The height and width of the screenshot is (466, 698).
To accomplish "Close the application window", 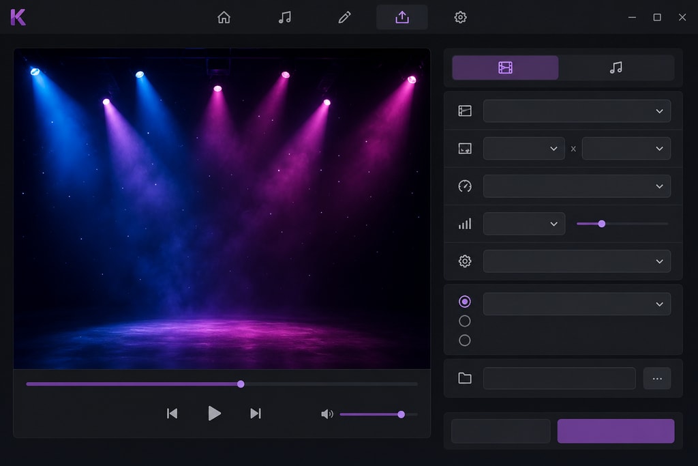I will 682,17.
